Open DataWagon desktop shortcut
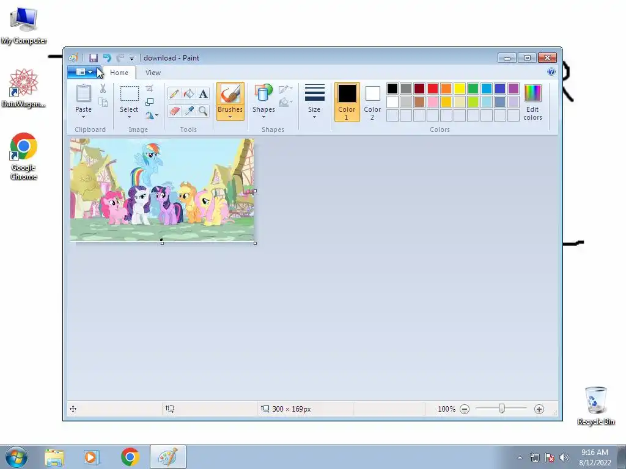This screenshot has width=626, height=469. coord(24,89)
